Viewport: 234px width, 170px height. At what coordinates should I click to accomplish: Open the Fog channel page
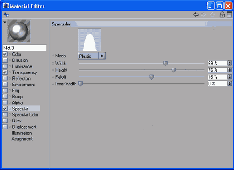(x=15, y=90)
